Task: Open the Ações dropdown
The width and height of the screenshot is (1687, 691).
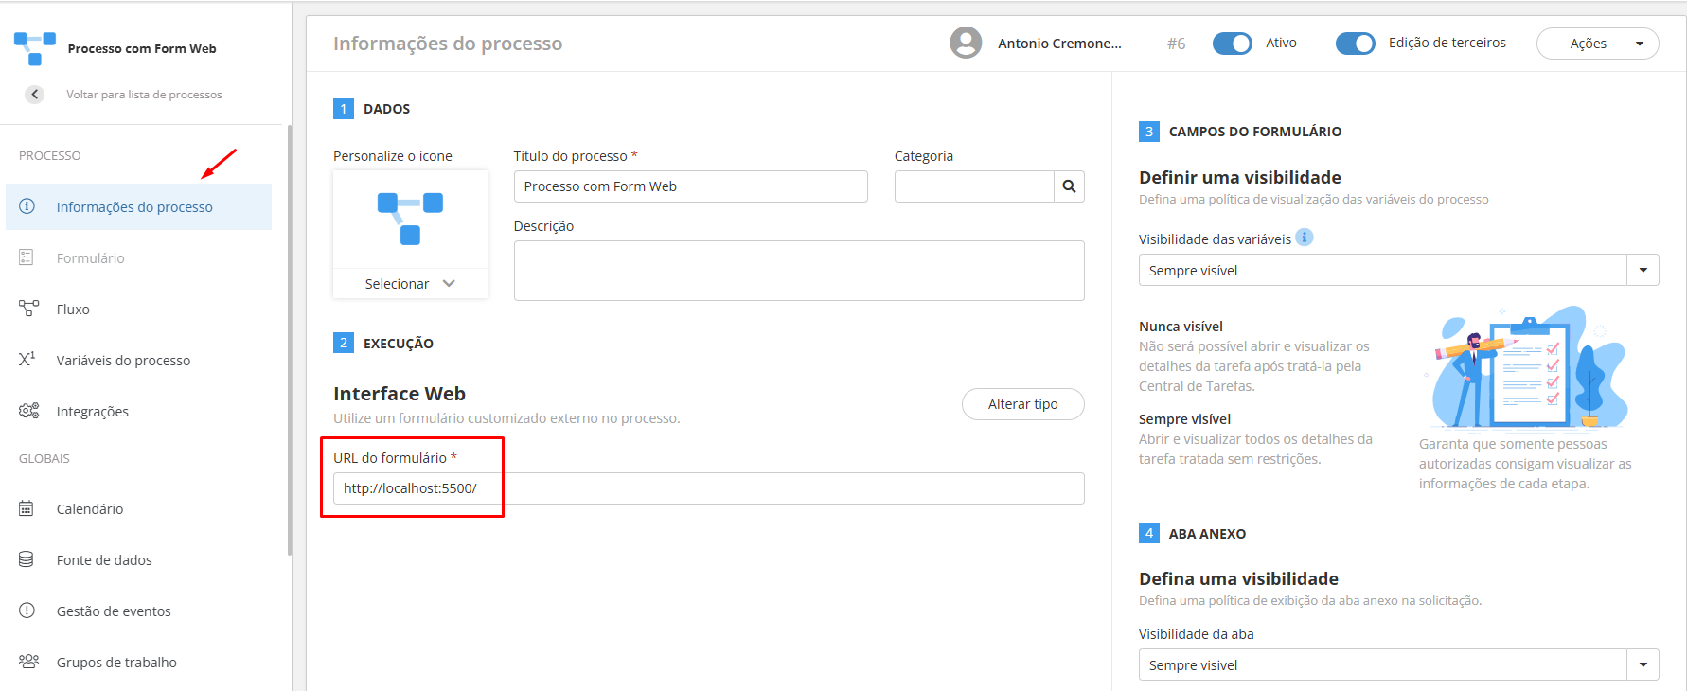Action: [x=1598, y=44]
